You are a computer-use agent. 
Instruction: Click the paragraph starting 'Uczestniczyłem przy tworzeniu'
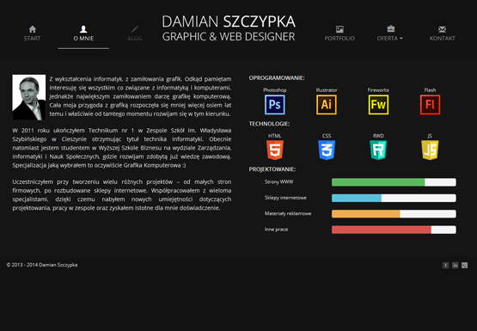coord(122,195)
